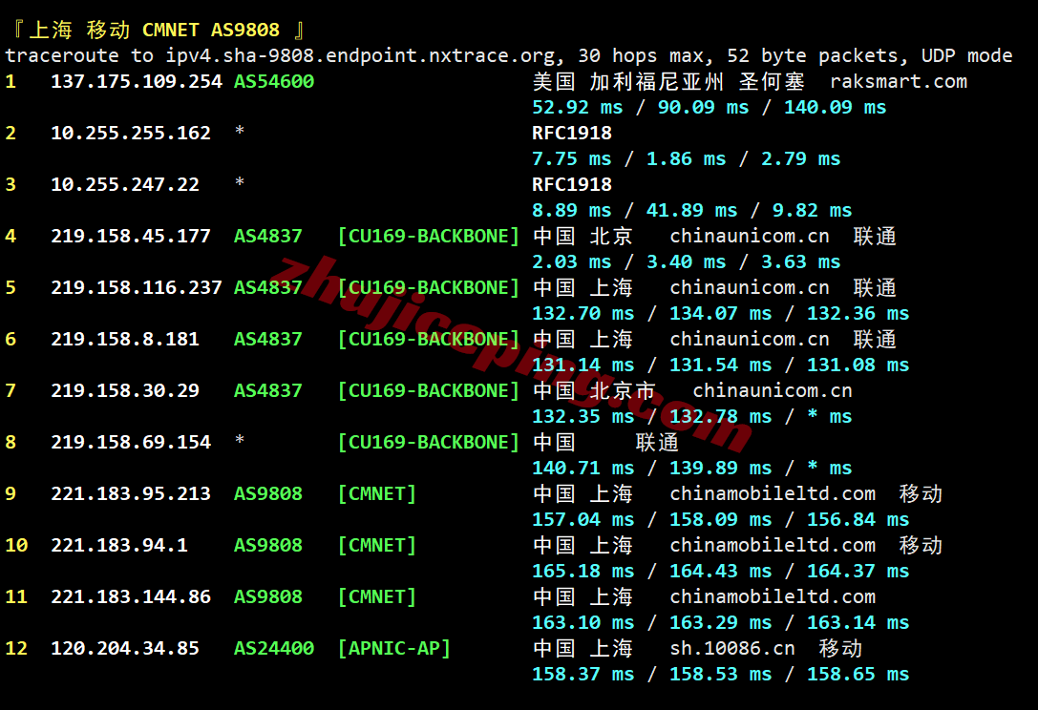Select the AS24400 number text
This screenshot has height=710, width=1038.
tap(274, 649)
